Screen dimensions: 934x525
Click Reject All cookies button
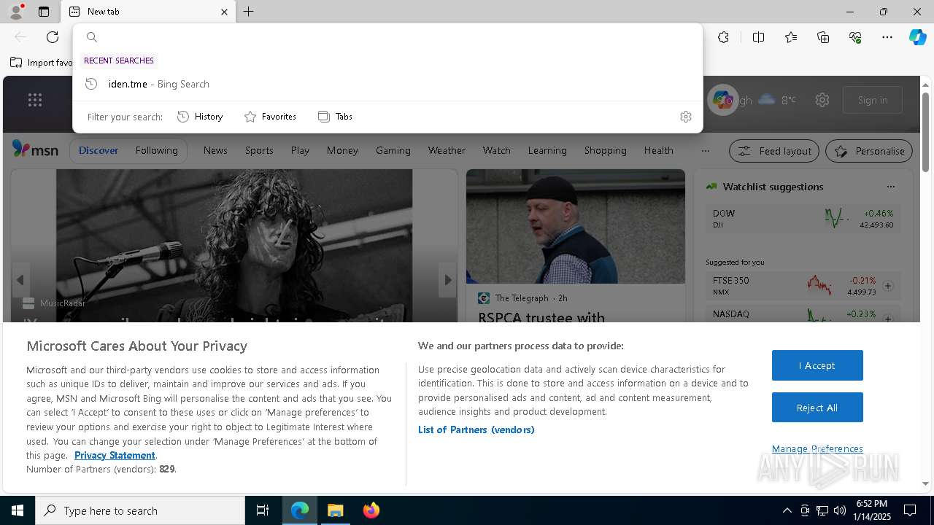tap(817, 408)
